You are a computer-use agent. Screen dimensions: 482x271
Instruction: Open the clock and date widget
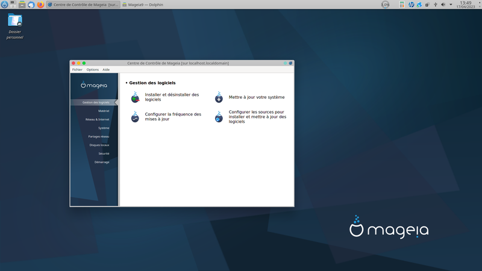click(465, 5)
